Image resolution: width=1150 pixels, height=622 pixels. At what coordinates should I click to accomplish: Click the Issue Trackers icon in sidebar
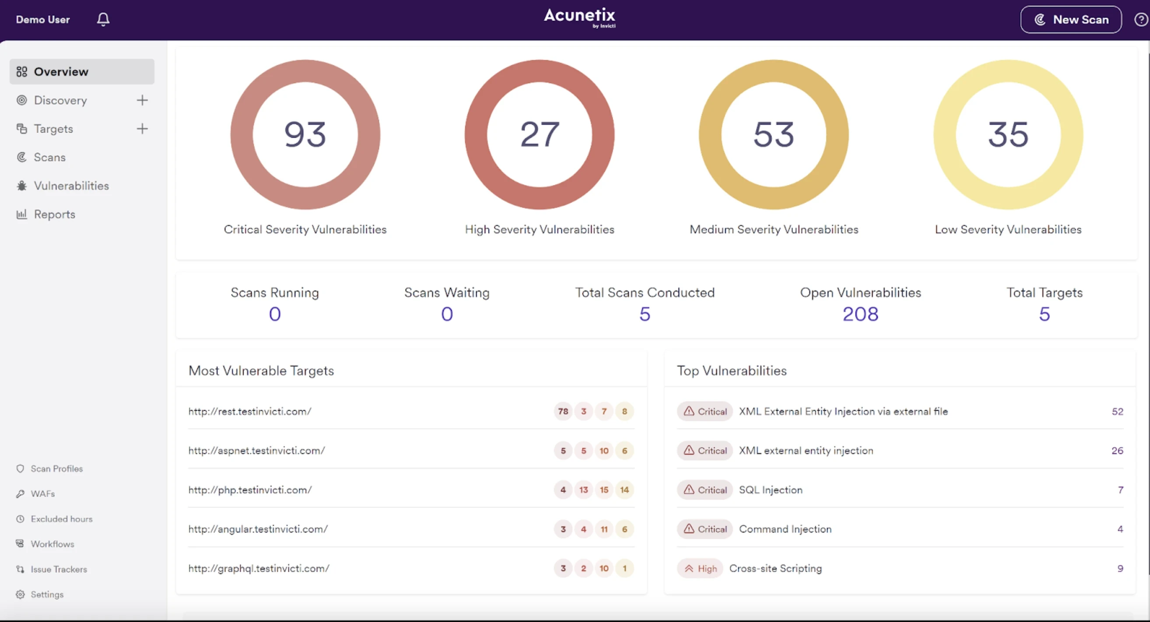[x=20, y=568]
